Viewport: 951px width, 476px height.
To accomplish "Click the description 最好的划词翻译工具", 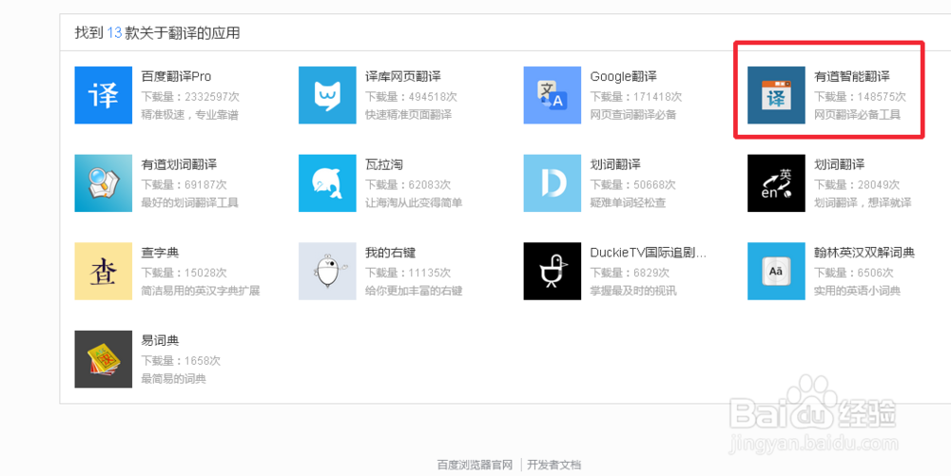I will point(190,202).
